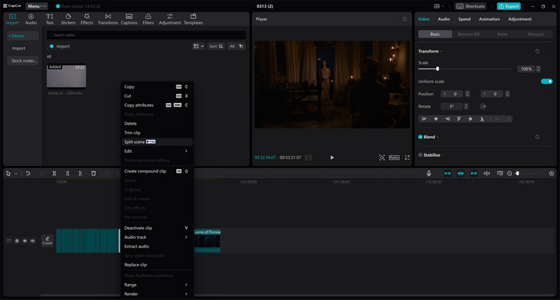The height and width of the screenshot is (300, 560).
Task: Align clip to horizontal center
Action: click(x=435, y=119)
